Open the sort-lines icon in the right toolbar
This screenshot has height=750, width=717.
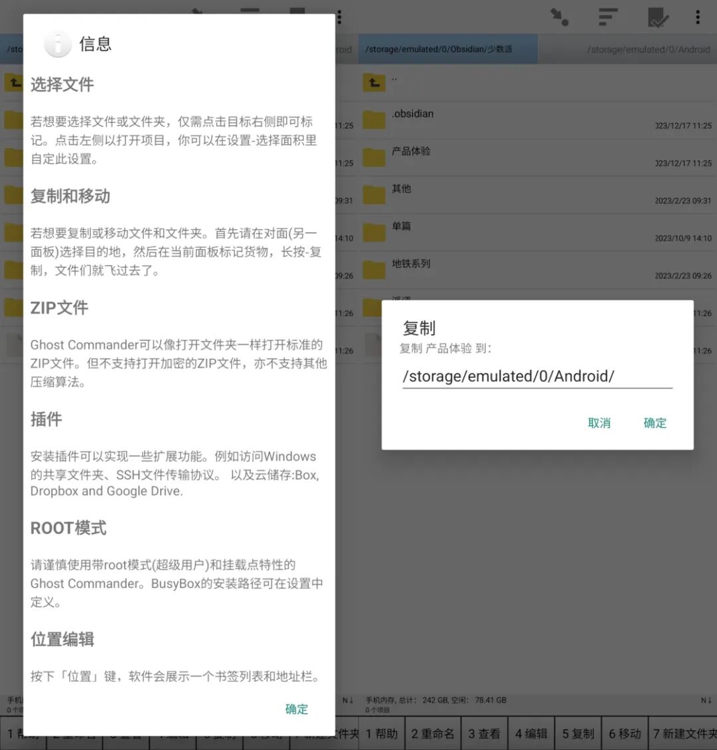pos(608,17)
